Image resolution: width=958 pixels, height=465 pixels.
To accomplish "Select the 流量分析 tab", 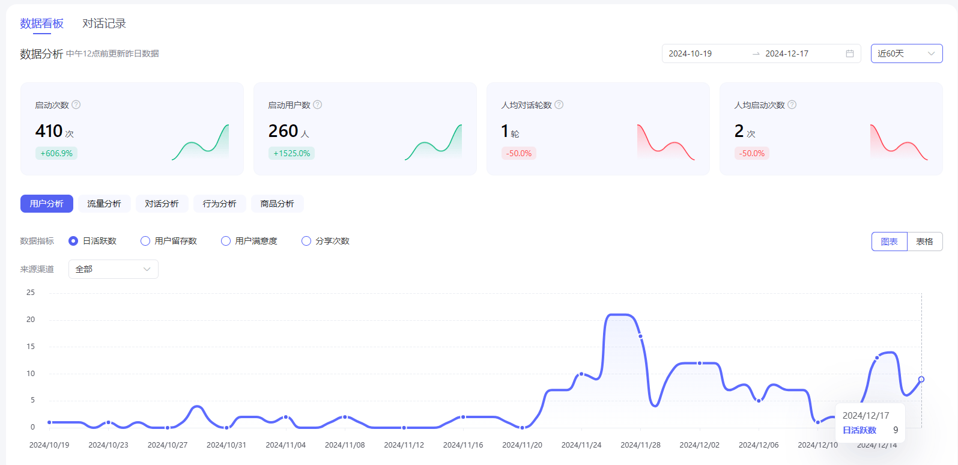I will [x=105, y=204].
